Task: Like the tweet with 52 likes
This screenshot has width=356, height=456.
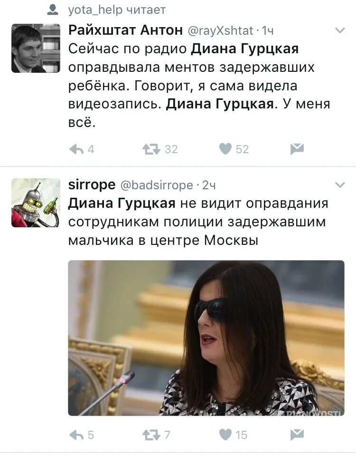Action: point(225,149)
